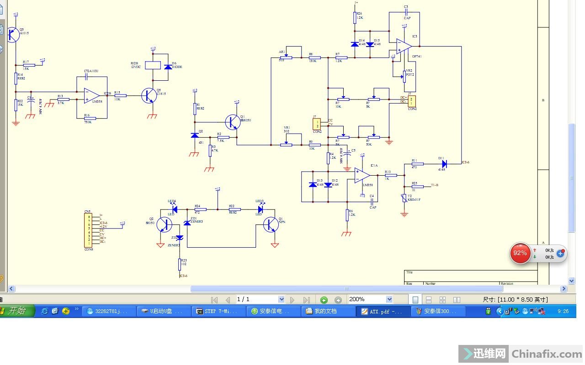Click the network with red X tray icon
Screen dimensions: 585x365
click(542, 311)
